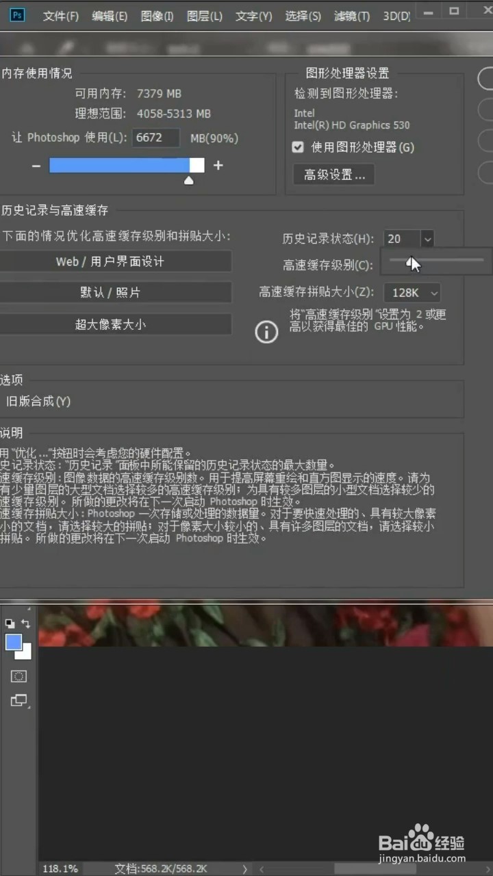The height and width of the screenshot is (876, 493).
Task: Click the 4058-5313 MB ideal range value
Action: click(174, 114)
